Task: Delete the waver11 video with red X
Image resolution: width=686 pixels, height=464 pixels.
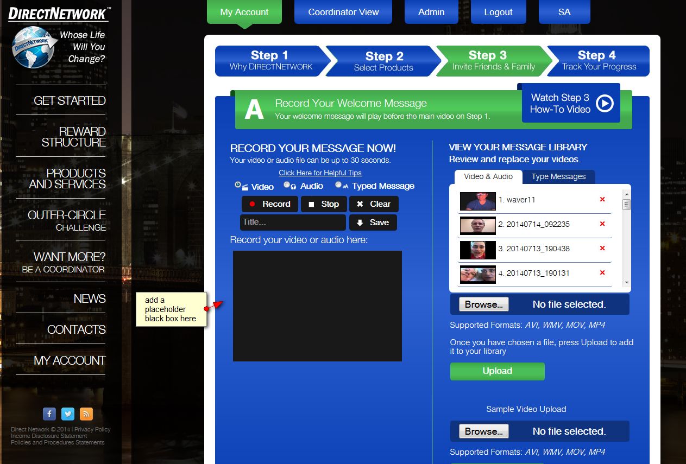Action: [602, 200]
